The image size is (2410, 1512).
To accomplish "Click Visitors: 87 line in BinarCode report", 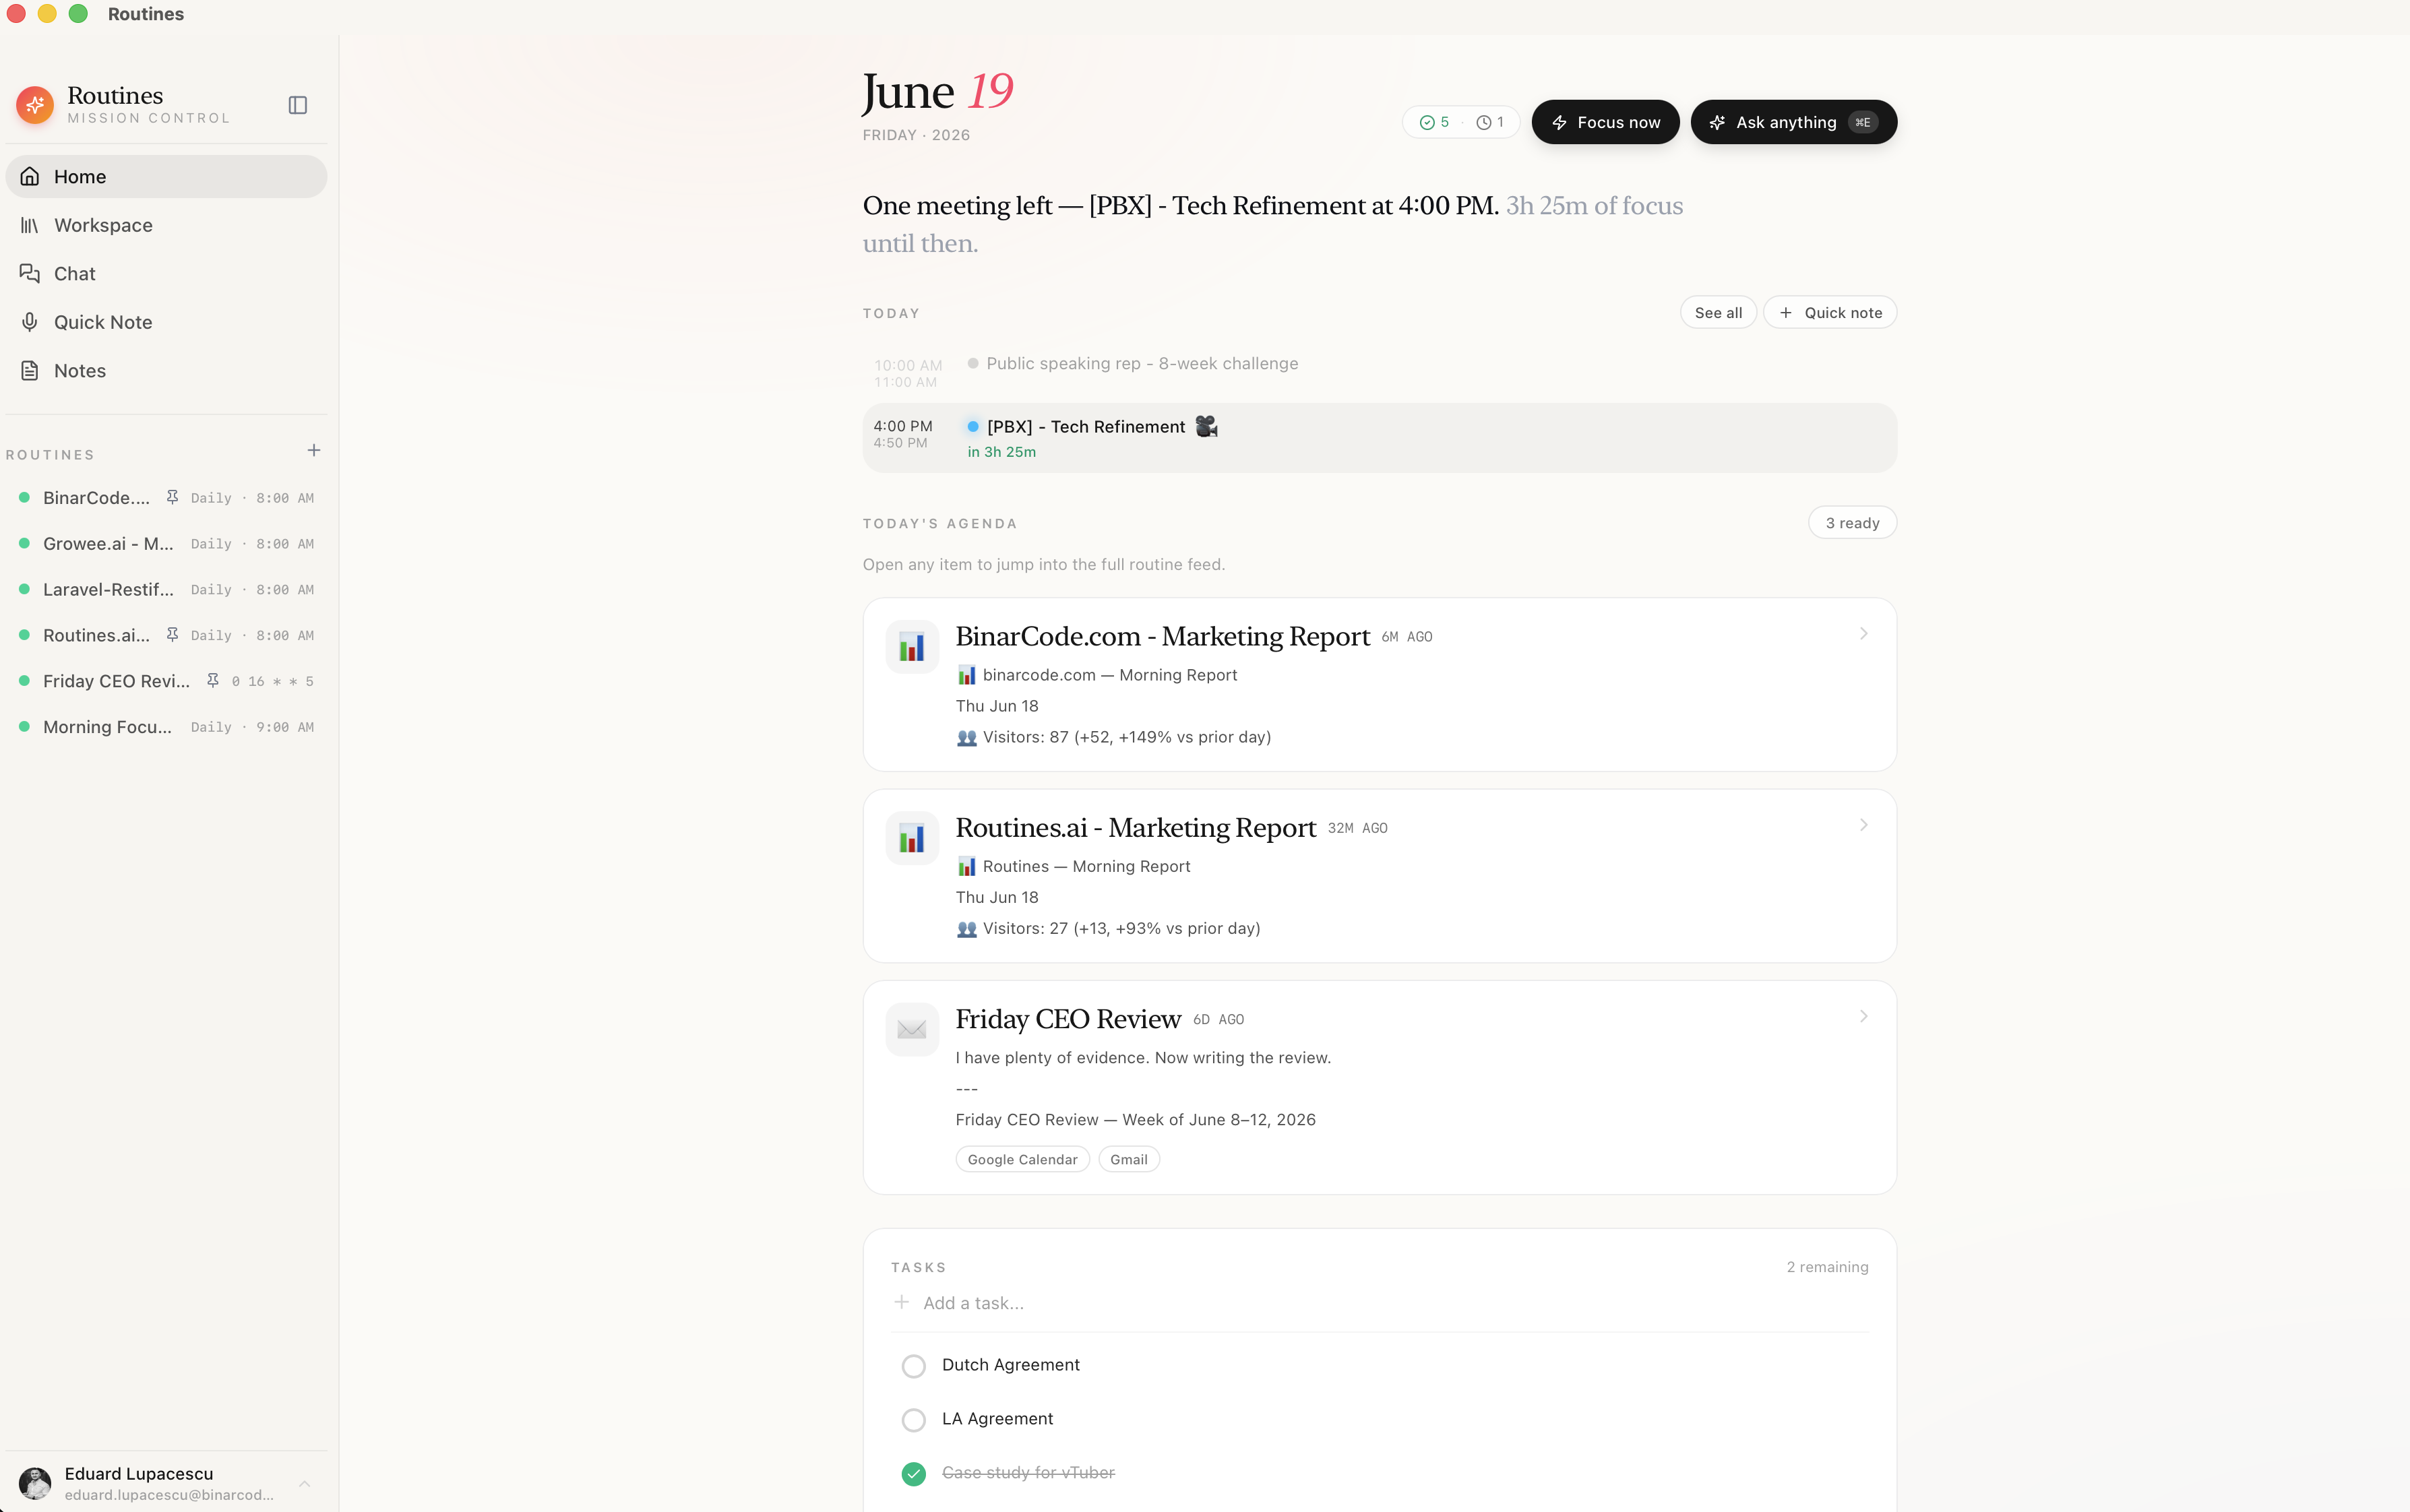I will 1114,737.
